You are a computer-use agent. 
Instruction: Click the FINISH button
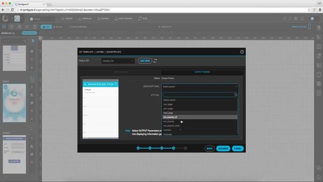[x=238, y=149]
